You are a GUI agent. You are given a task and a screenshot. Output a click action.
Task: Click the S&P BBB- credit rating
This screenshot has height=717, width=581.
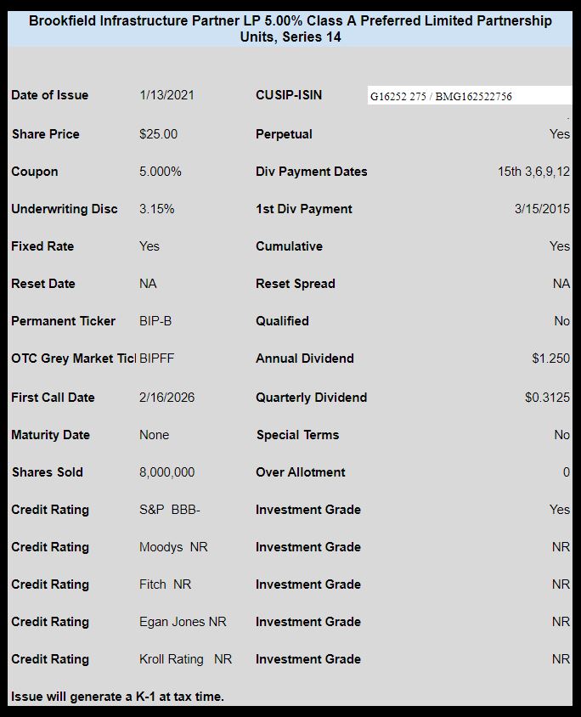[170, 510]
